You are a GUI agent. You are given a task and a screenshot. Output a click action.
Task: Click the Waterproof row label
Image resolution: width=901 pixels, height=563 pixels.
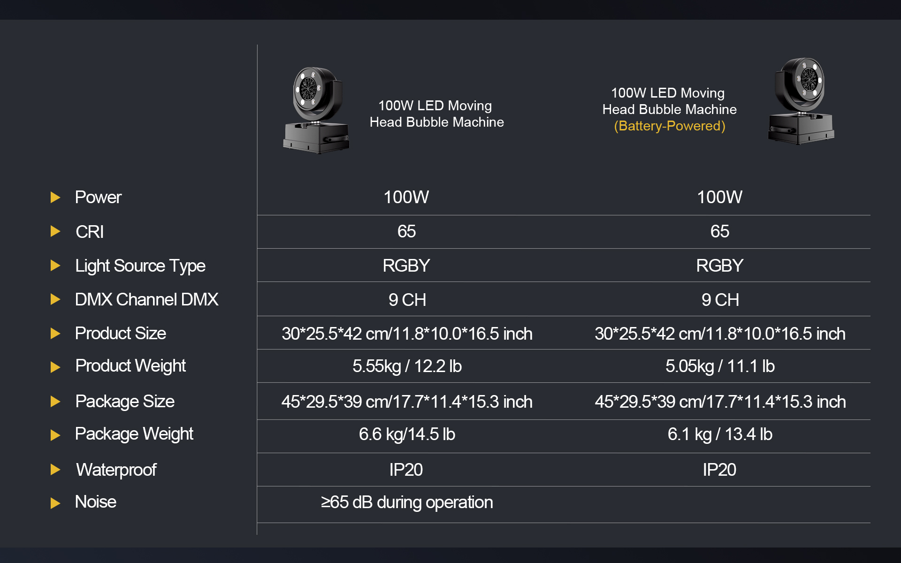116,470
